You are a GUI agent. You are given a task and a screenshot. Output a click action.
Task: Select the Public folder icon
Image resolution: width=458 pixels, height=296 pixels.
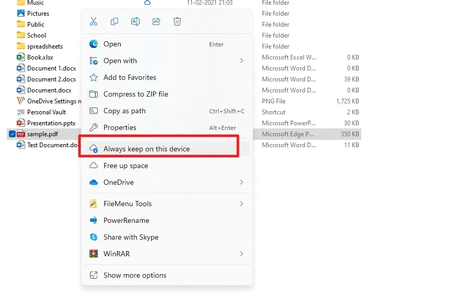coord(21,24)
